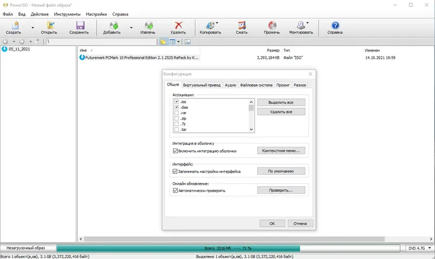Click the properties panel icon
The image size is (435, 259).
(x=188, y=42)
